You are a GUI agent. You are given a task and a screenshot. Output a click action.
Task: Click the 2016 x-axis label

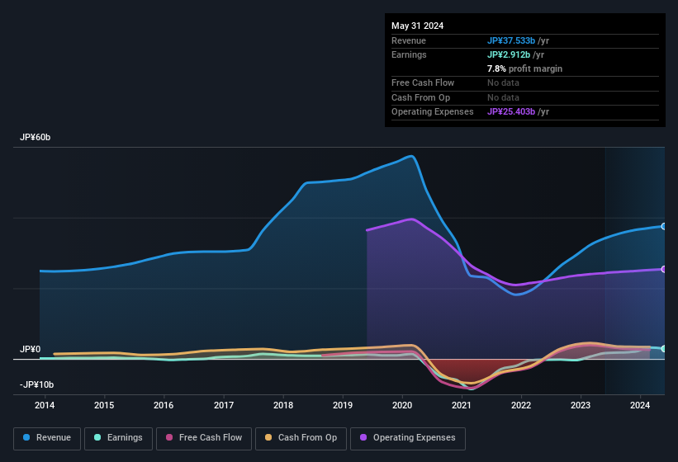click(x=164, y=405)
